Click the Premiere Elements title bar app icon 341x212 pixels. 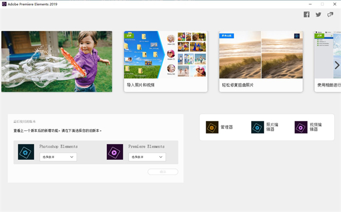pos(4,4)
